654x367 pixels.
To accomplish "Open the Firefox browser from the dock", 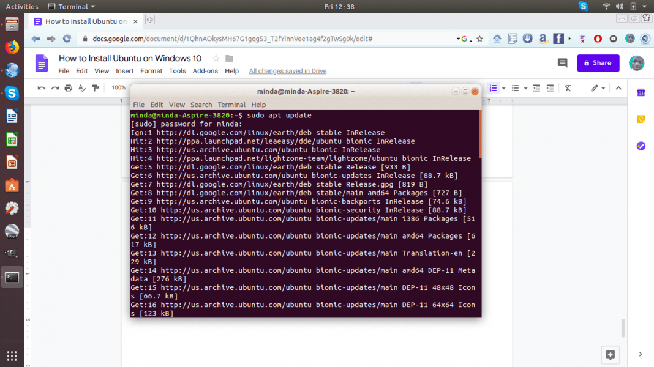I will pos(12,46).
